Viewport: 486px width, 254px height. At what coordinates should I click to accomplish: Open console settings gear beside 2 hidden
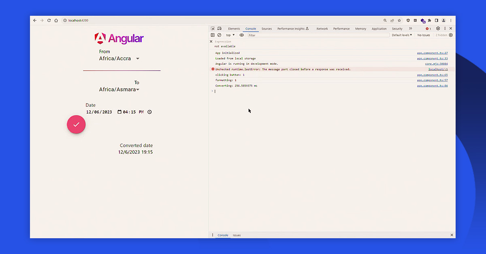click(x=451, y=35)
